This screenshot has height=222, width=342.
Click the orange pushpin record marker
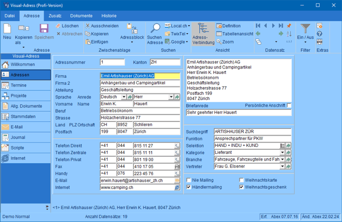[x=289, y=26]
